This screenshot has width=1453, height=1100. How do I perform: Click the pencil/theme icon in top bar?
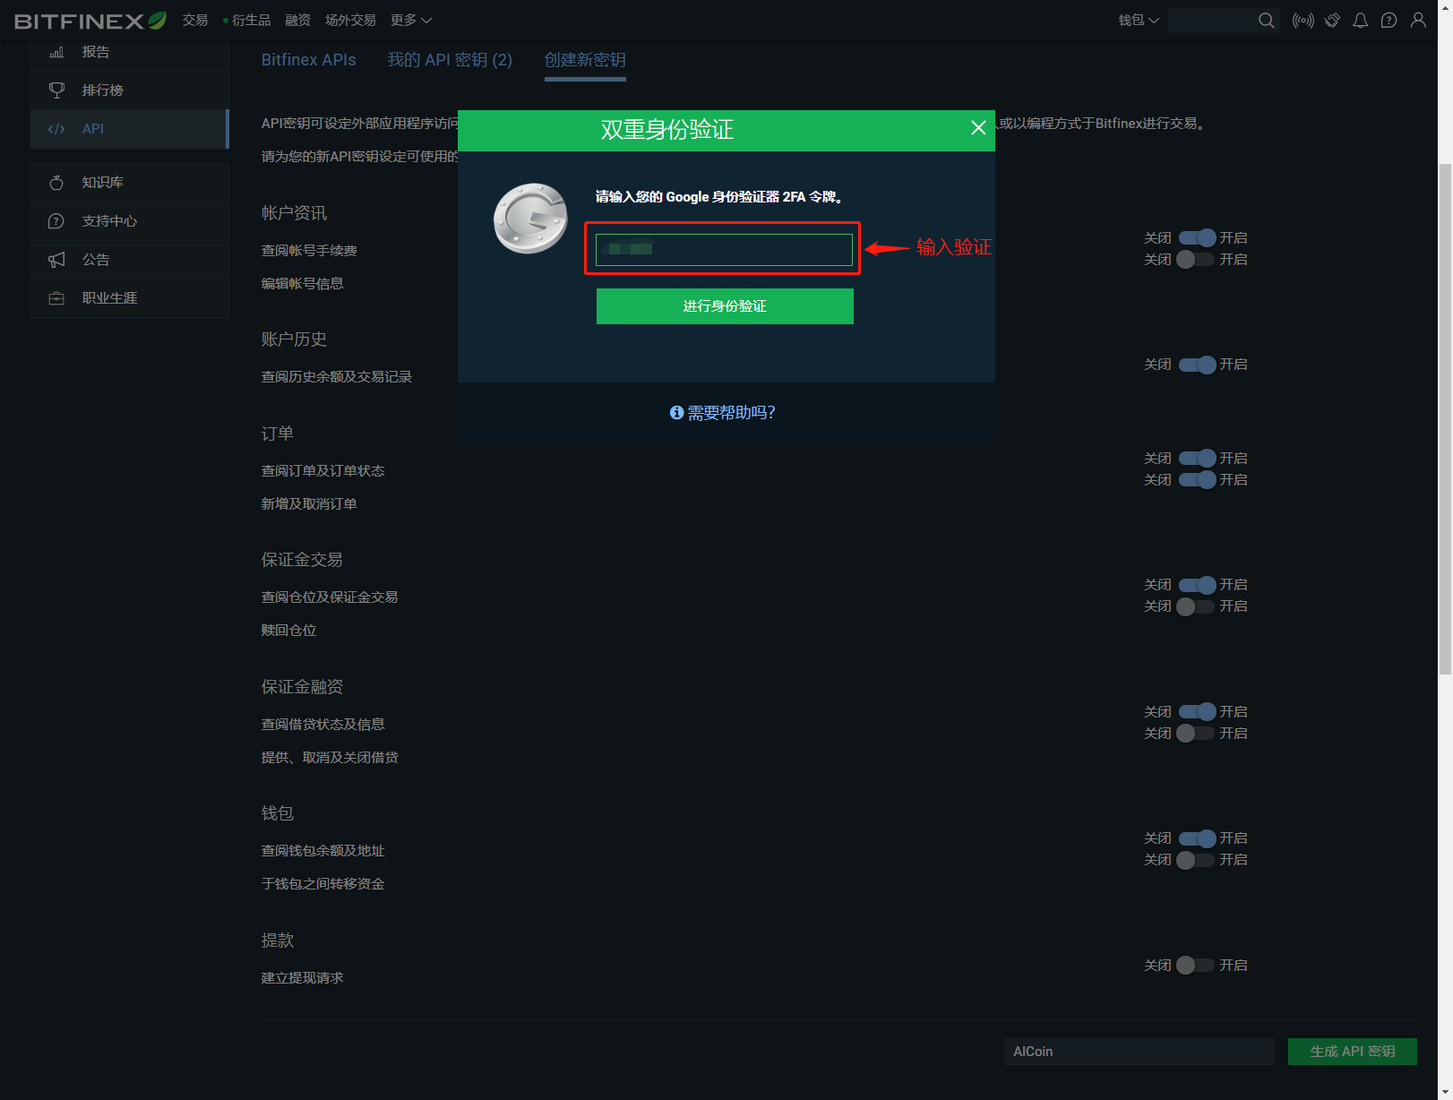click(1333, 21)
